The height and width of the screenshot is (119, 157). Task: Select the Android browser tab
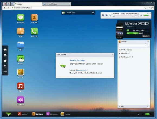28,4
